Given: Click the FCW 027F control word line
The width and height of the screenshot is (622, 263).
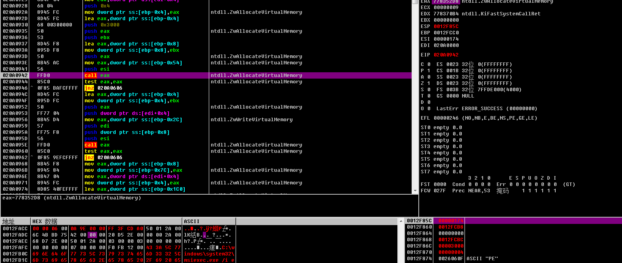Looking at the screenshot, I should pos(489,191).
